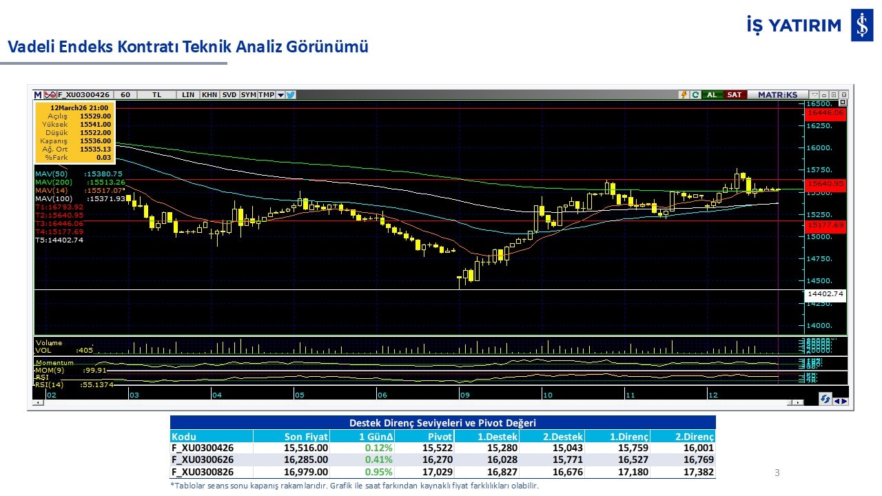Expand the triangle menu beside MATRIKS
Screen dimensions: 882x496
815,95
